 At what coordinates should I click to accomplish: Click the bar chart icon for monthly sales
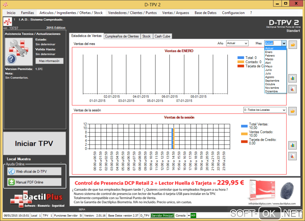pyautogui.click(x=292, y=78)
